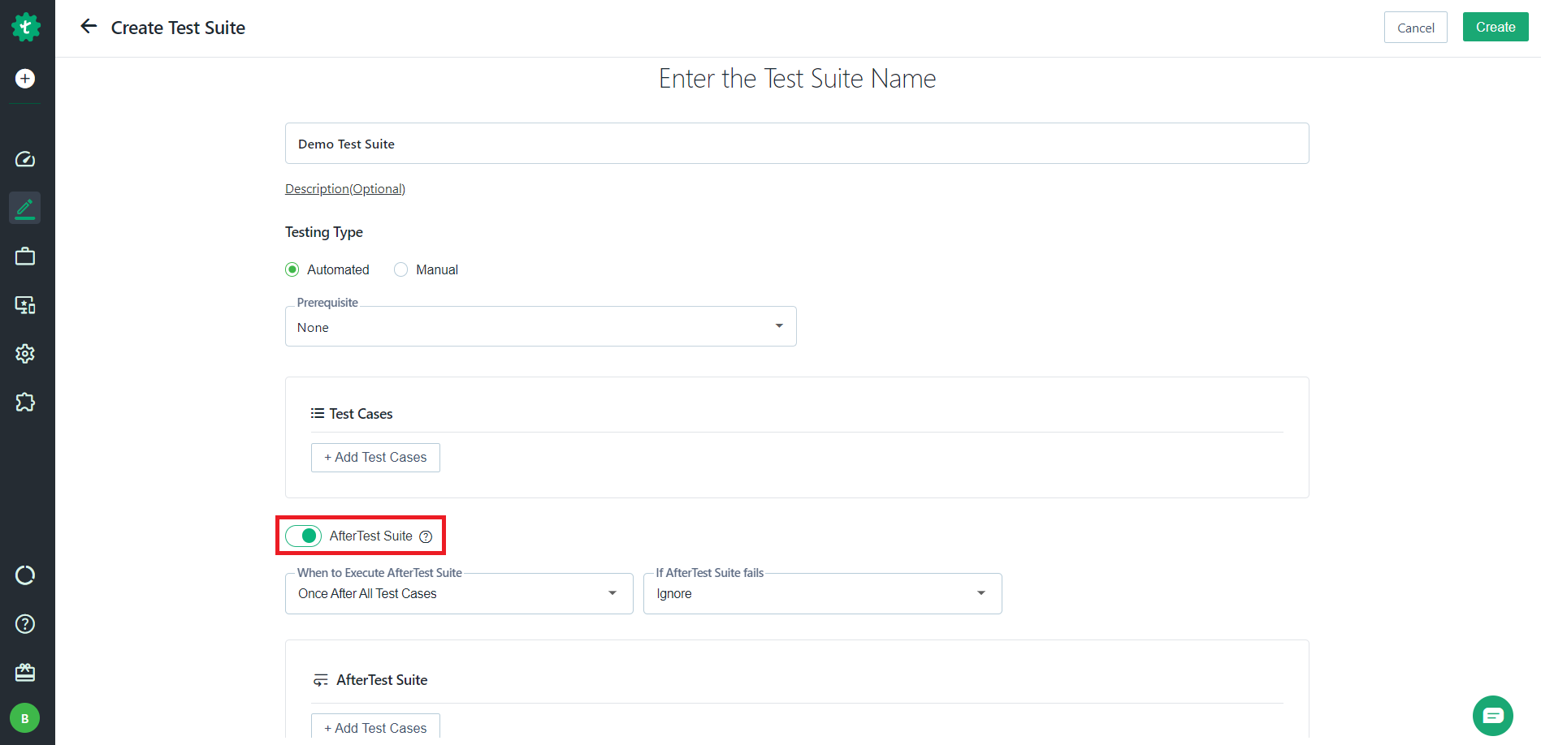Expand the Prerequisite dropdown
The image size is (1541, 745).
(541, 326)
